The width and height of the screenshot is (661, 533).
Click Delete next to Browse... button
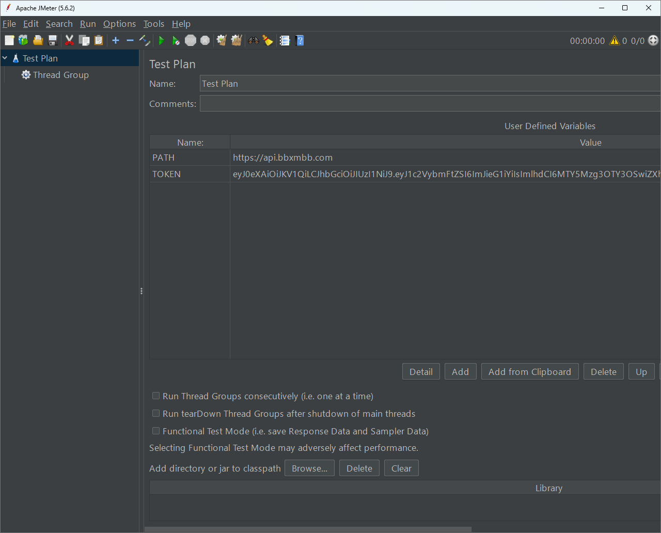tap(359, 468)
